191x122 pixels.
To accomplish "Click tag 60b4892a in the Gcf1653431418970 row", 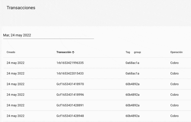I will pos(132,84).
